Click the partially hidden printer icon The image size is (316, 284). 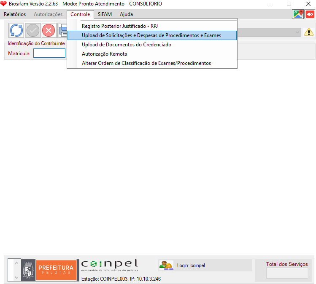pyautogui.click(x=63, y=30)
